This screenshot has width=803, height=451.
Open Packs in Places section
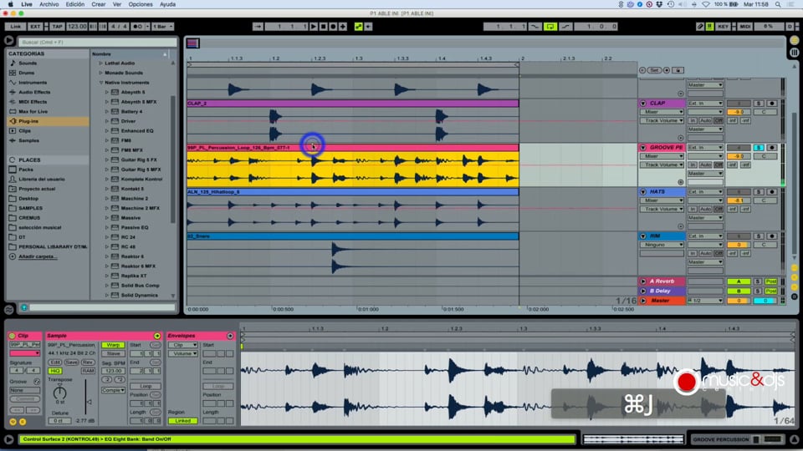(x=26, y=170)
